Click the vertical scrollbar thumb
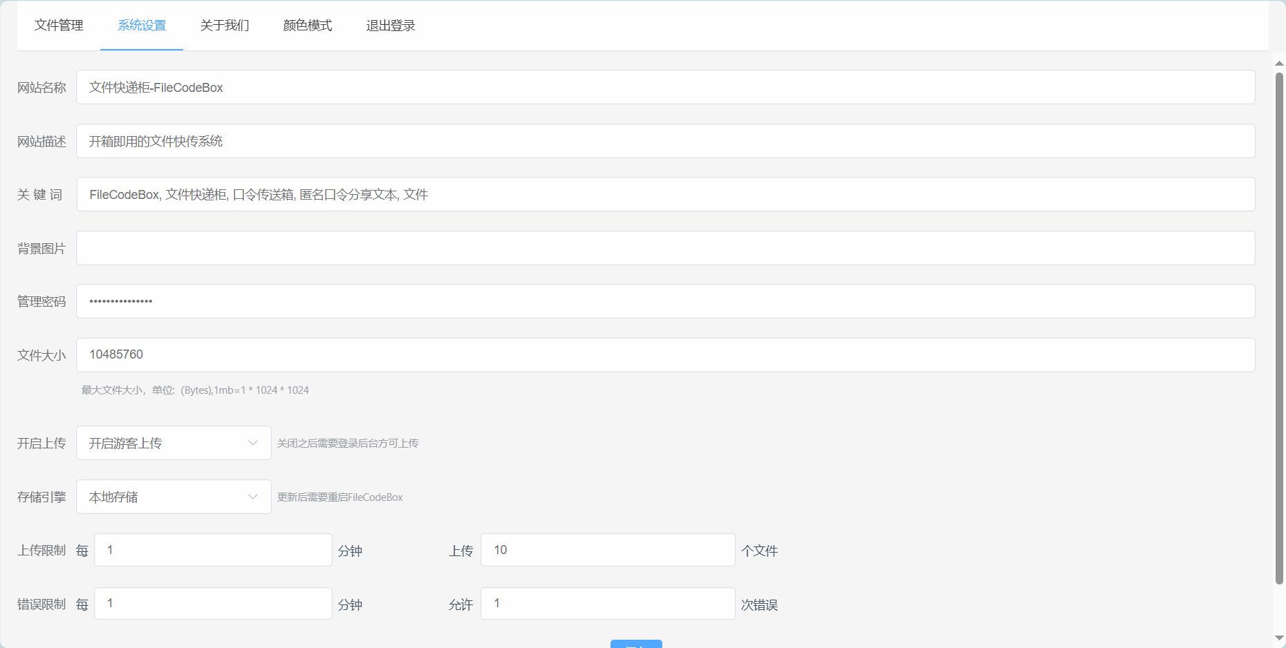The width and height of the screenshot is (1286, 648). [1279, 328]
